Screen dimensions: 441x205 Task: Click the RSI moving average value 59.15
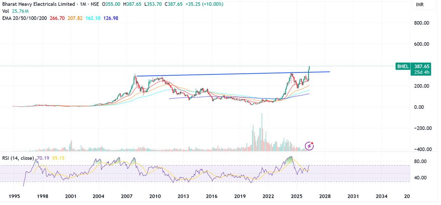[58, 158]
